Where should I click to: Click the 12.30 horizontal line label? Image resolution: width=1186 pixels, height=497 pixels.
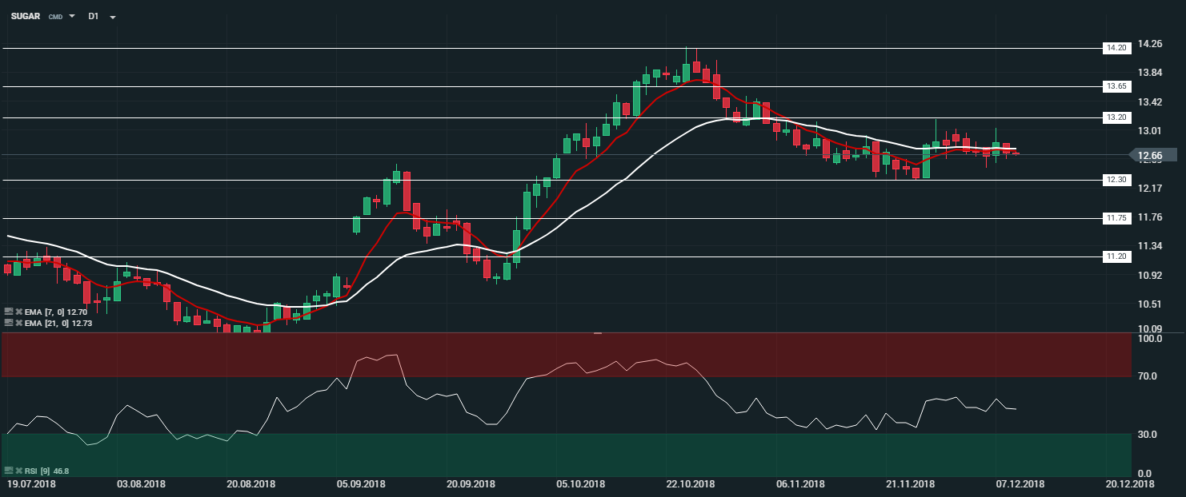pyautogui.click(x=1116, y=180)
